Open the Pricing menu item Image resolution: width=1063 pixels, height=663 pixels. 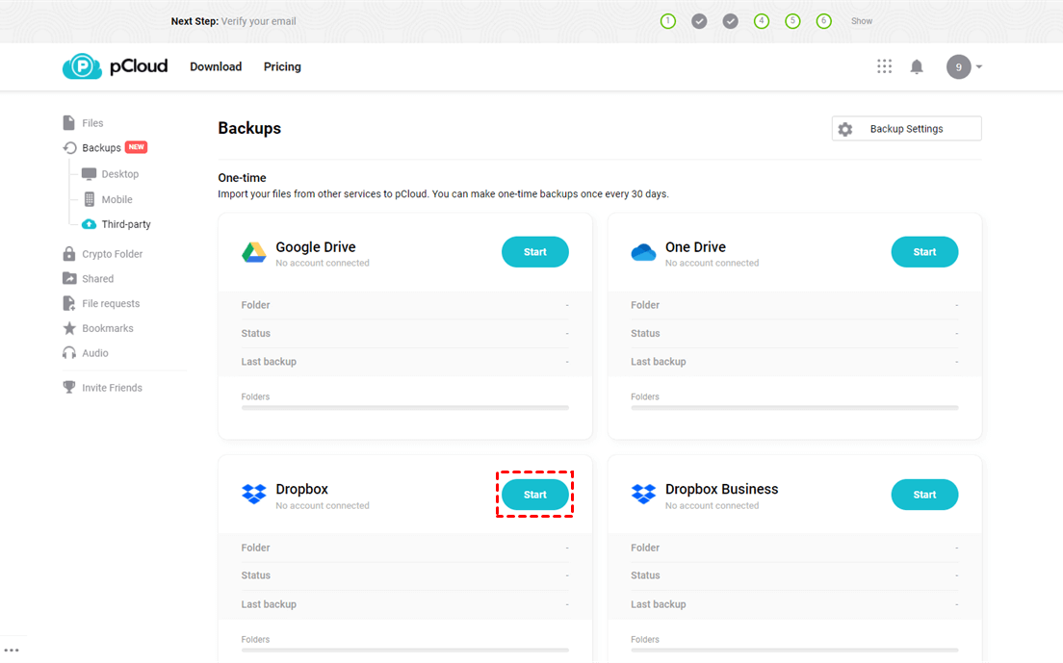click(282, 66)
